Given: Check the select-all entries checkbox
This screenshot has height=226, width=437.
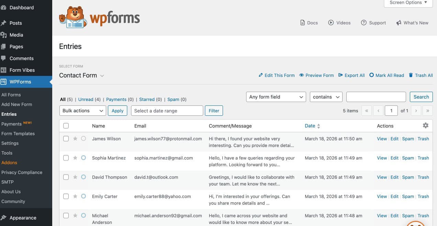Looking at the screenshot, I should (66, 126).
